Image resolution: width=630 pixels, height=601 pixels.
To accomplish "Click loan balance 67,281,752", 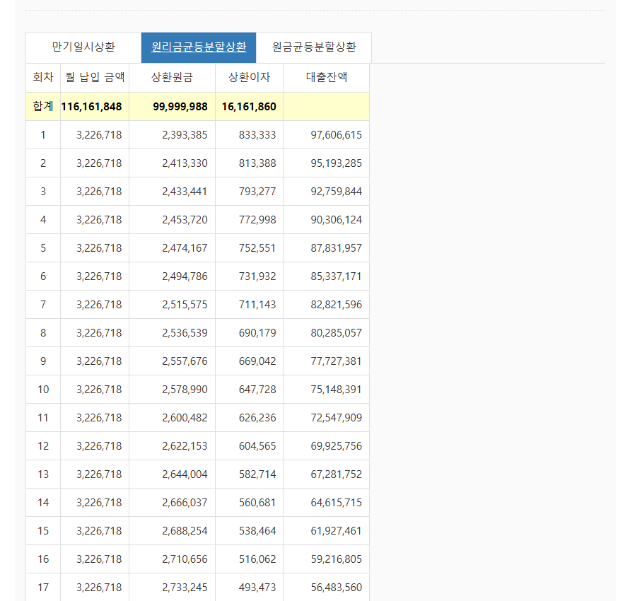I will 337,474.
